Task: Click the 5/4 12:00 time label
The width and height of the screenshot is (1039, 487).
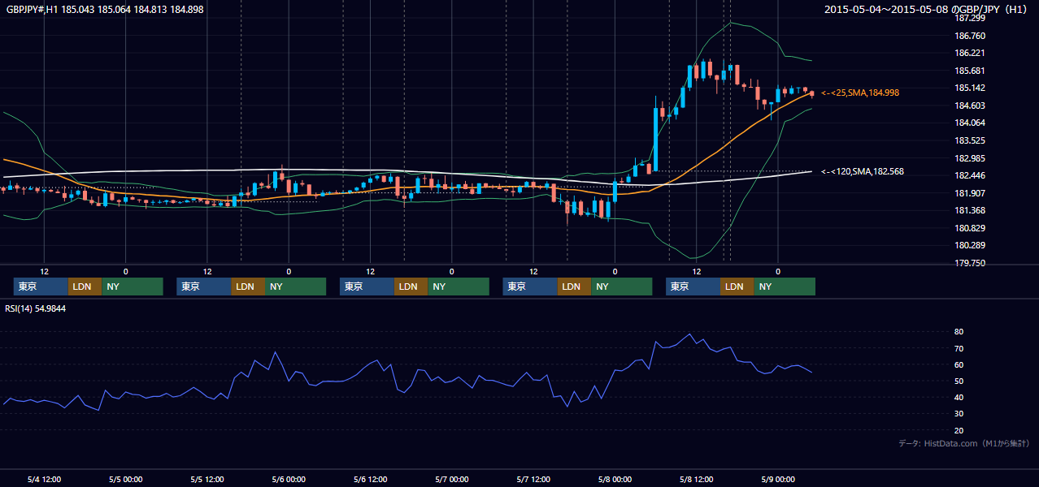Action: (45, 480)
